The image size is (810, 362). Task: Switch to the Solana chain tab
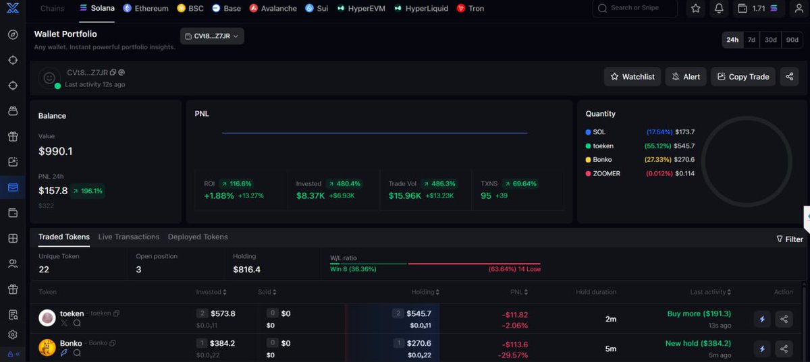click(97, 9)
